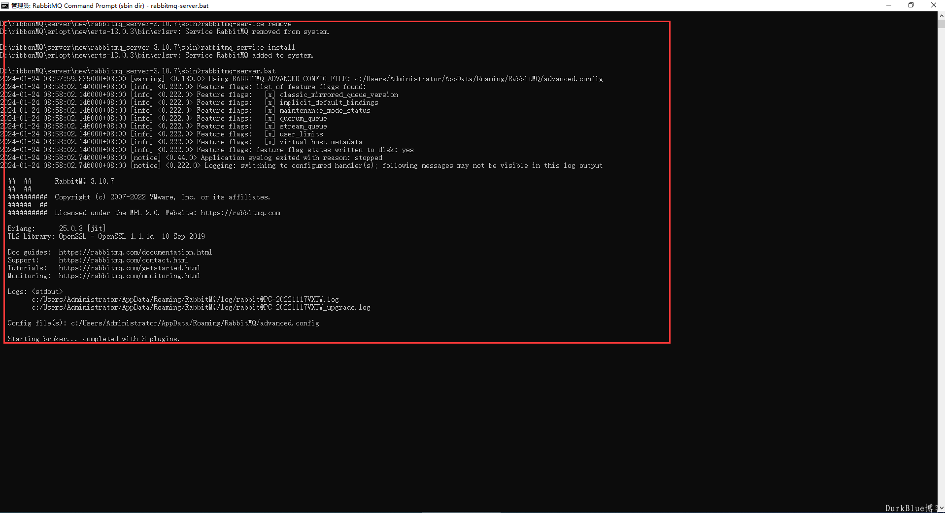The height and width of the screenshot is (513, 945).
Task: Click the command prompt system icon
Action: (x=5, y=5)
